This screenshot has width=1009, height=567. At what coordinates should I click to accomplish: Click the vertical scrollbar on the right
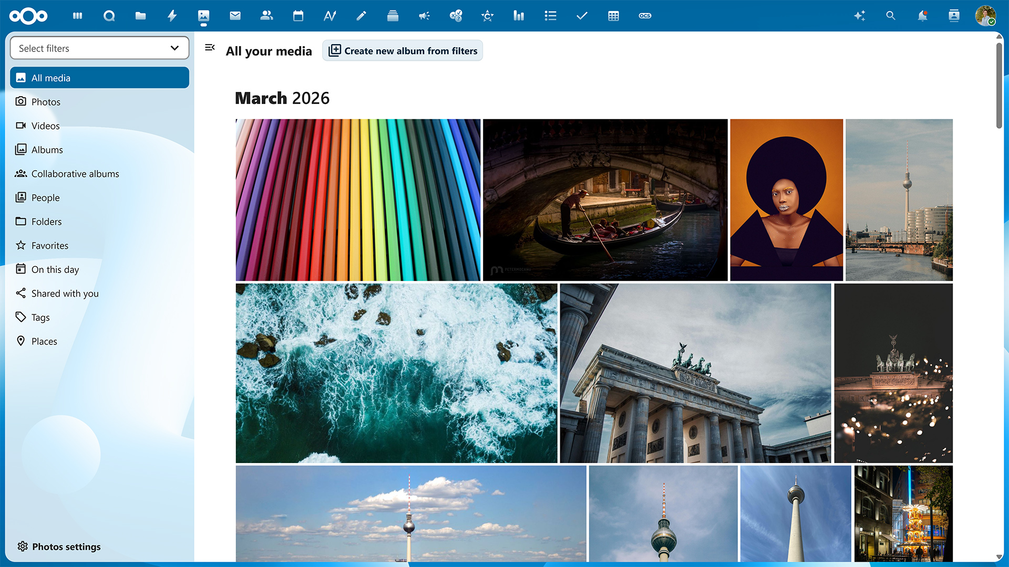point(999,85)
